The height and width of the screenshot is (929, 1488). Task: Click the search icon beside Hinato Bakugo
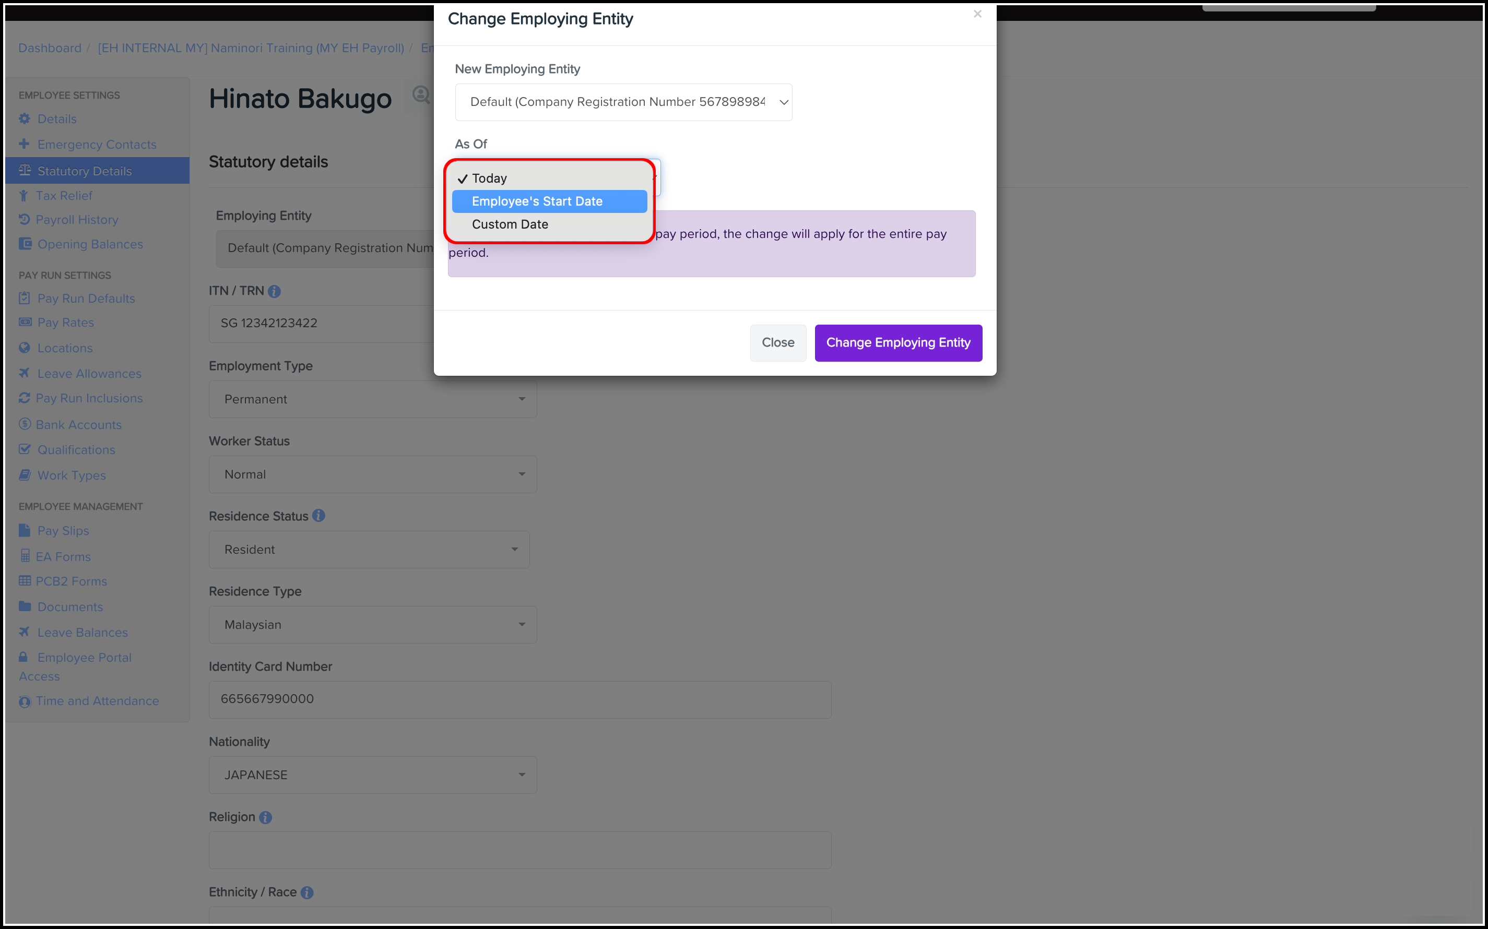[420, 94]
